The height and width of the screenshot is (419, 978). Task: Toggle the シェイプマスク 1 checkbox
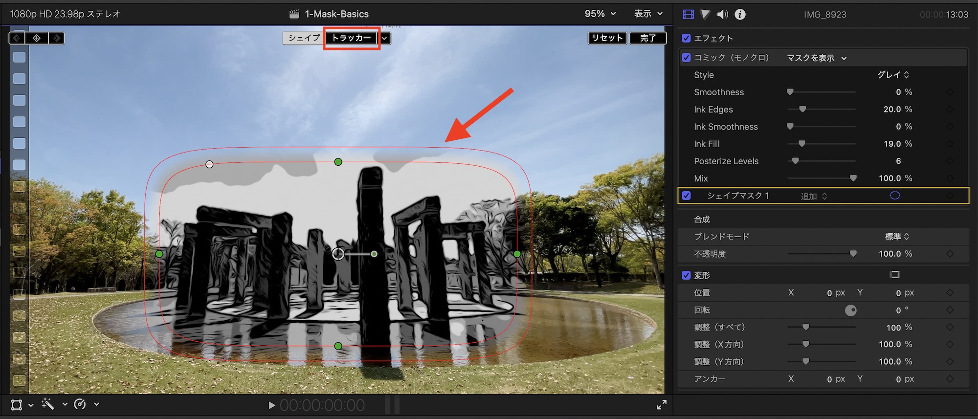coord(686,196)
